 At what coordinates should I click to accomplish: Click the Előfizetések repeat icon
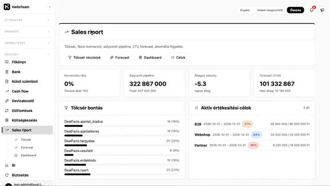coord(7,110)
